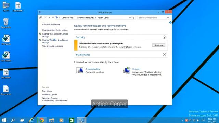Image resolution: width=219 pixels, height=123 pixels.
Task: Open View archived messages
Action: [52, 46]
